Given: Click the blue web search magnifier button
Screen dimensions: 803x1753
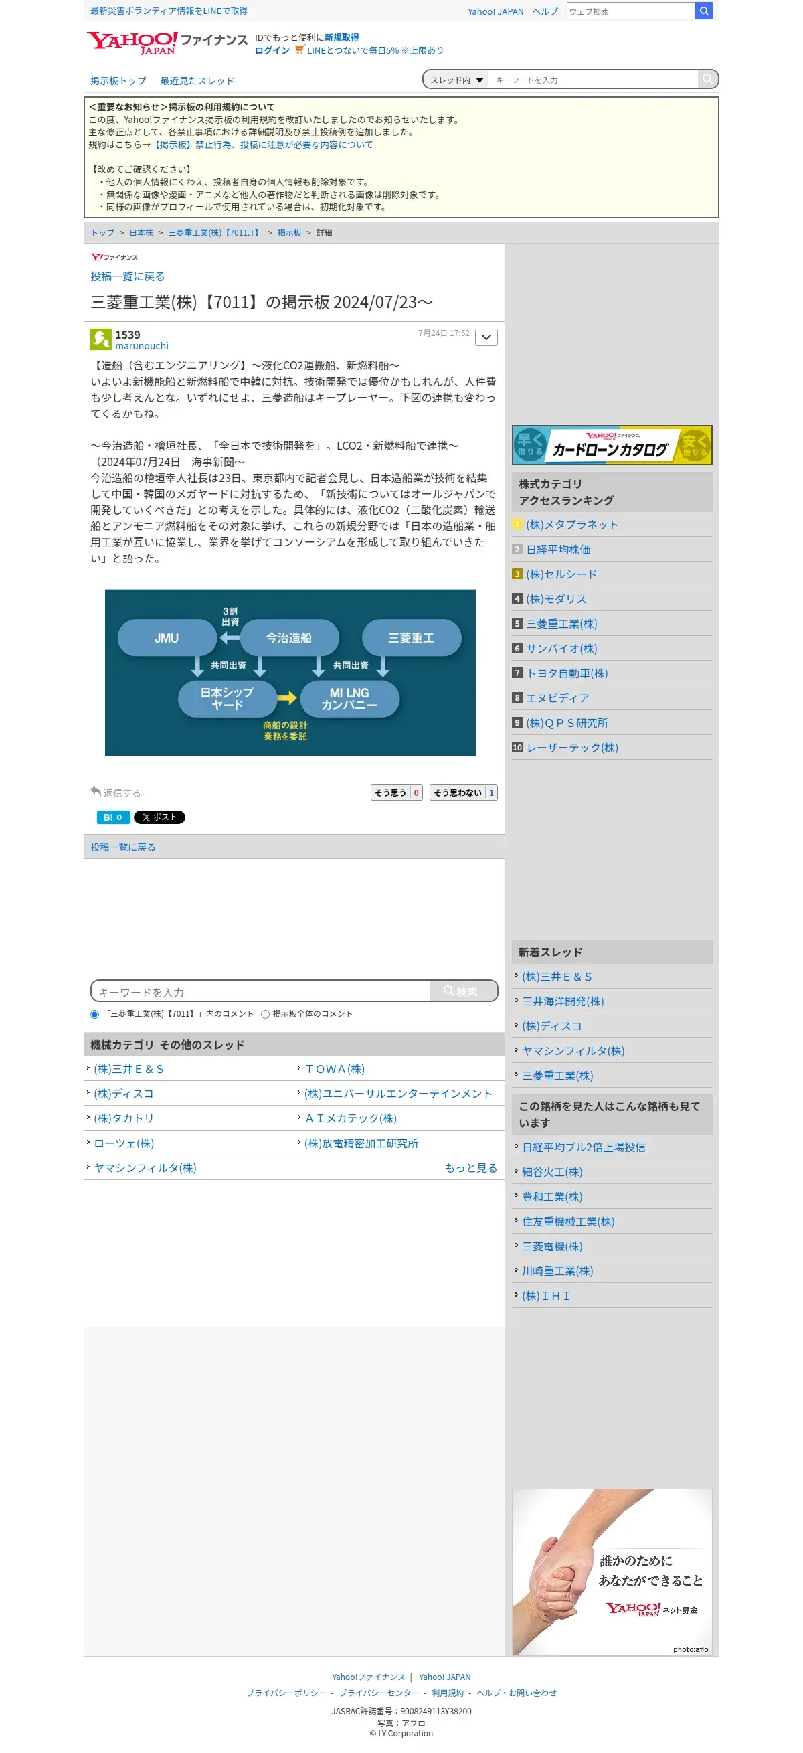Looking at the screenshot, I should 704,11.
